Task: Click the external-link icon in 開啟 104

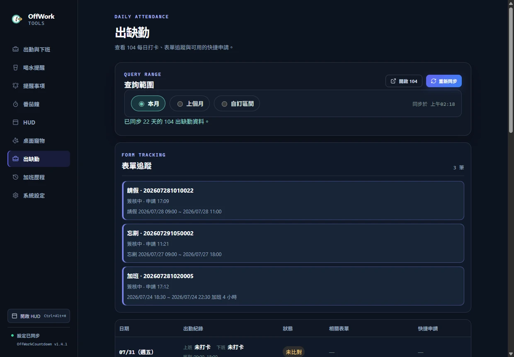Action: 393,81
